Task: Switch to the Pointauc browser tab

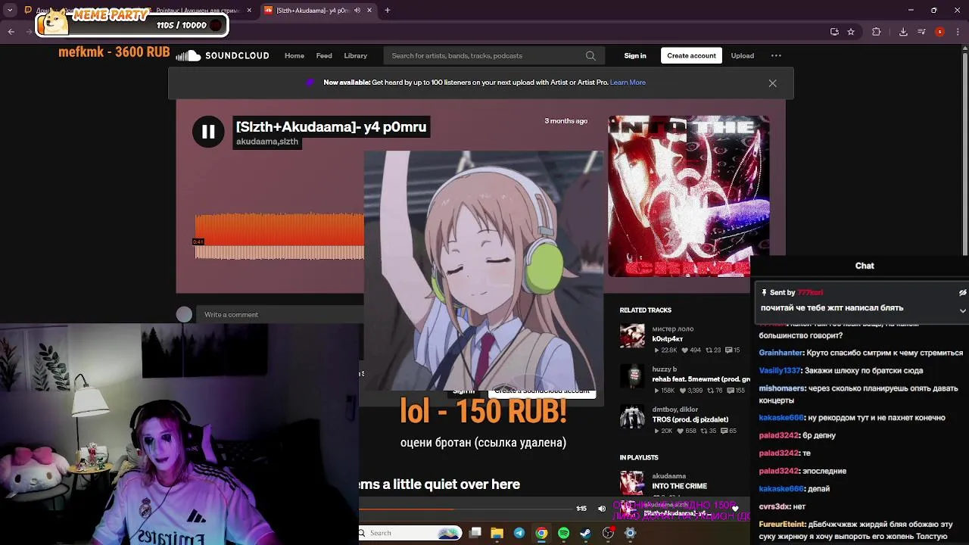Action: click(199, 10)
